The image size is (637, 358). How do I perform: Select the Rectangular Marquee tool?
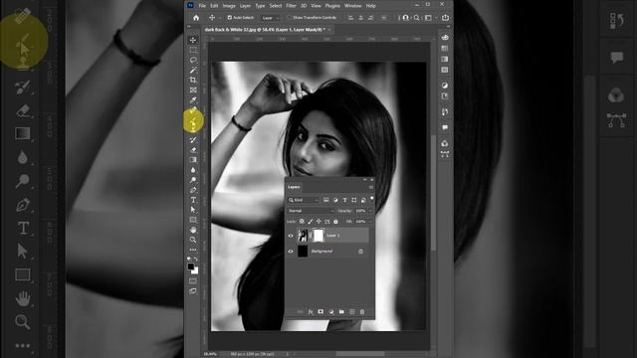click(193, 50)
